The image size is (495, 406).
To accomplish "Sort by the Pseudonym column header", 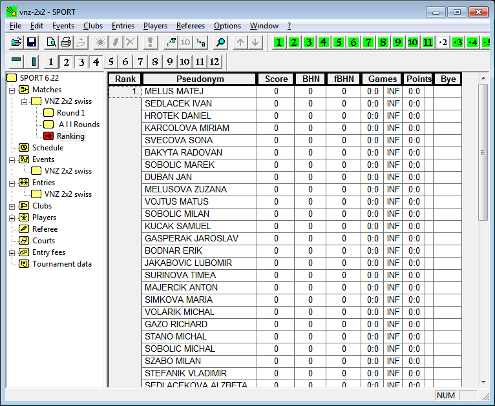I will [x=199, y=79].
